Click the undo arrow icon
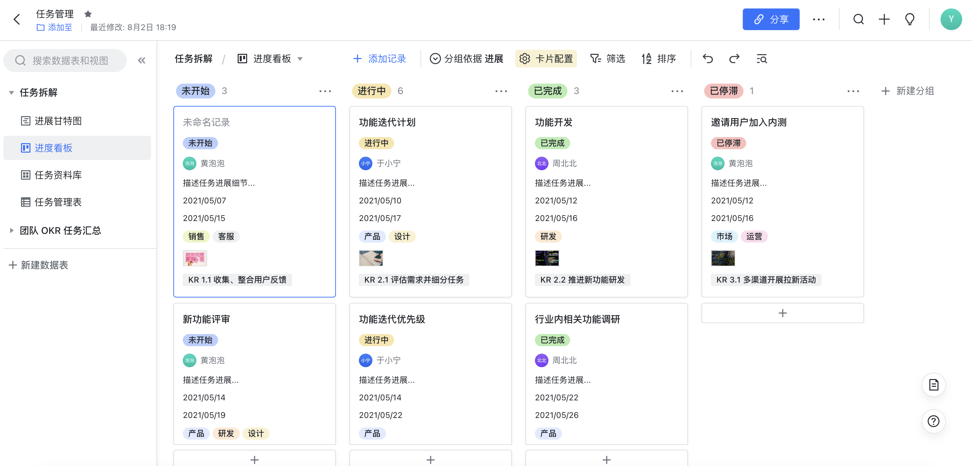This screenshot has width=972, height=466. pyautogui.click(x=708, y=59)
